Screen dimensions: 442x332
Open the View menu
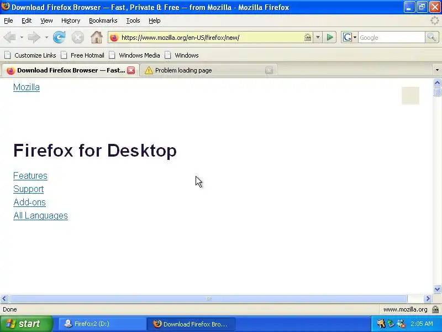coord(46,20)
